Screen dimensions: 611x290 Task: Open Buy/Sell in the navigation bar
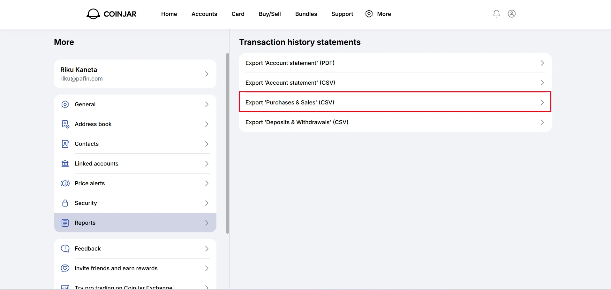(270, 14)
